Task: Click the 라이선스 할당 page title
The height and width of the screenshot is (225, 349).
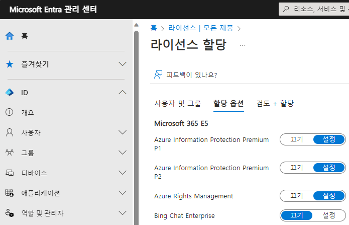Action: [188, 44]
